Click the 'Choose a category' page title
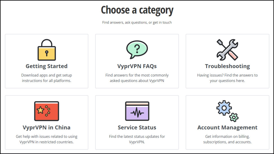 (x=137, y=10)
